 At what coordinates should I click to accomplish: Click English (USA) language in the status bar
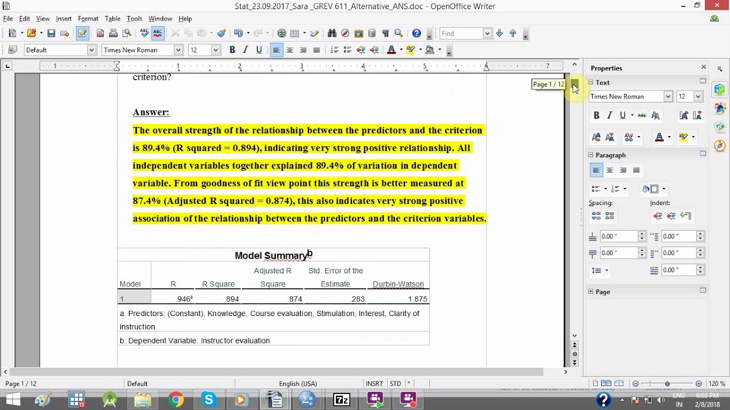pyautogui.click(x=298, y=384)
